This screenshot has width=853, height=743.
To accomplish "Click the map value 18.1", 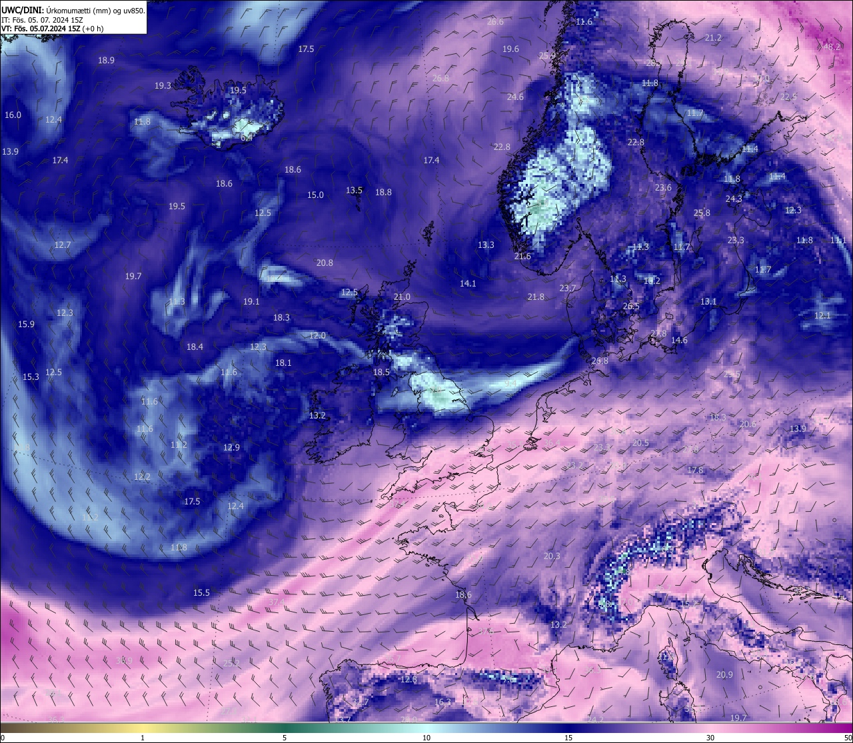I will [x=283, y=363].
